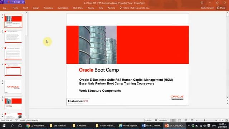This screenshot has height=129, width=229.
Task: Open the Home ribbon tab
Action: pos(15,8)
